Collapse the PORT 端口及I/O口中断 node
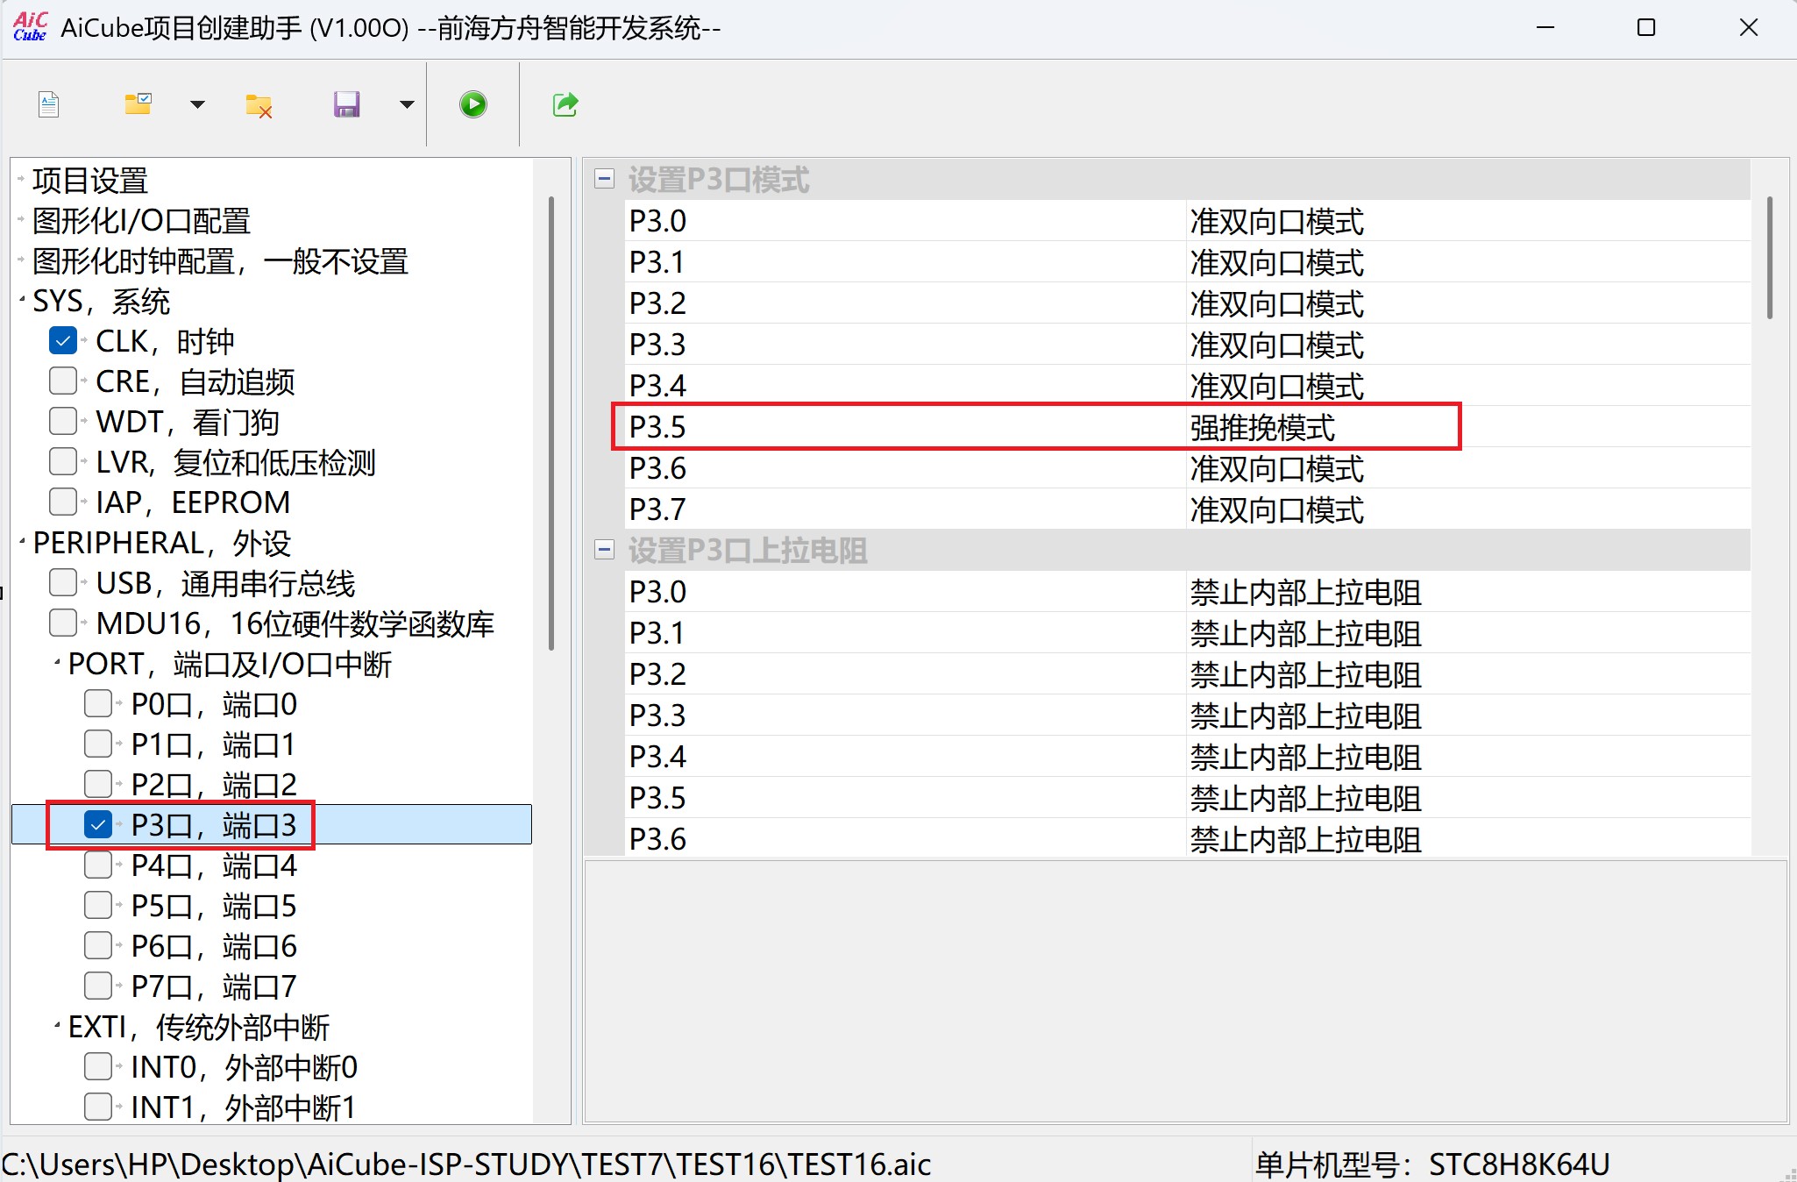The height and width of the screenshot is (1182, 1797). pyautogui.click(x=57, y=664)
